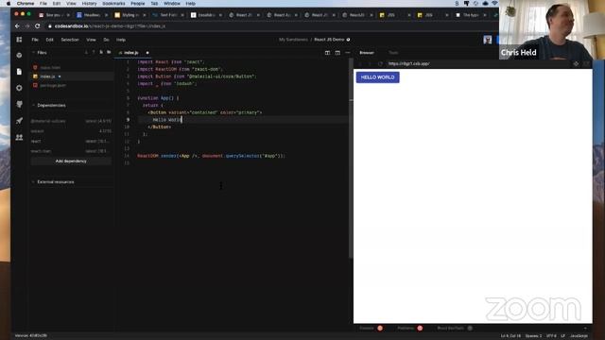Click the My Sandboxes breadcrumb link
Screen dimensions: 605x340
coord(293,40)
